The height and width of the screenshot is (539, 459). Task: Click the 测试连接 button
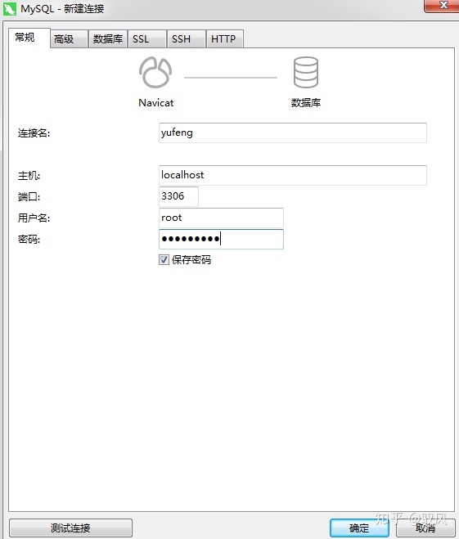pos(70,528)
